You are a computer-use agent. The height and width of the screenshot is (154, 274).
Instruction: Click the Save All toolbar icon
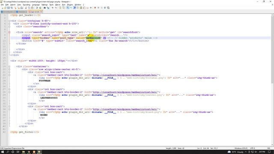12,8
